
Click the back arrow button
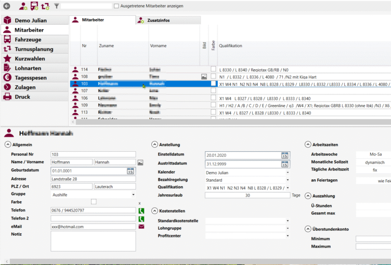click(x=7, y=6)
